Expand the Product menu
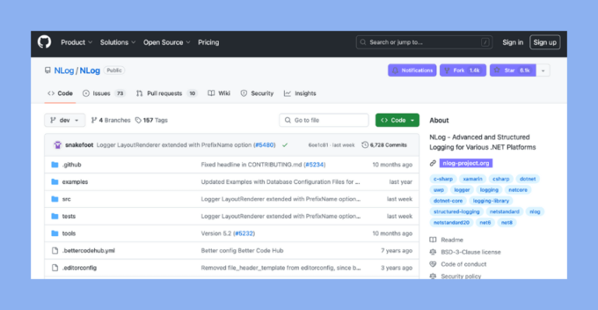 (76, 42)
